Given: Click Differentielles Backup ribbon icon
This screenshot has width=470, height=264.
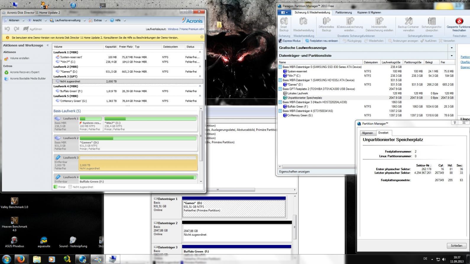Looking at the screenshot, I should [326, 25].
